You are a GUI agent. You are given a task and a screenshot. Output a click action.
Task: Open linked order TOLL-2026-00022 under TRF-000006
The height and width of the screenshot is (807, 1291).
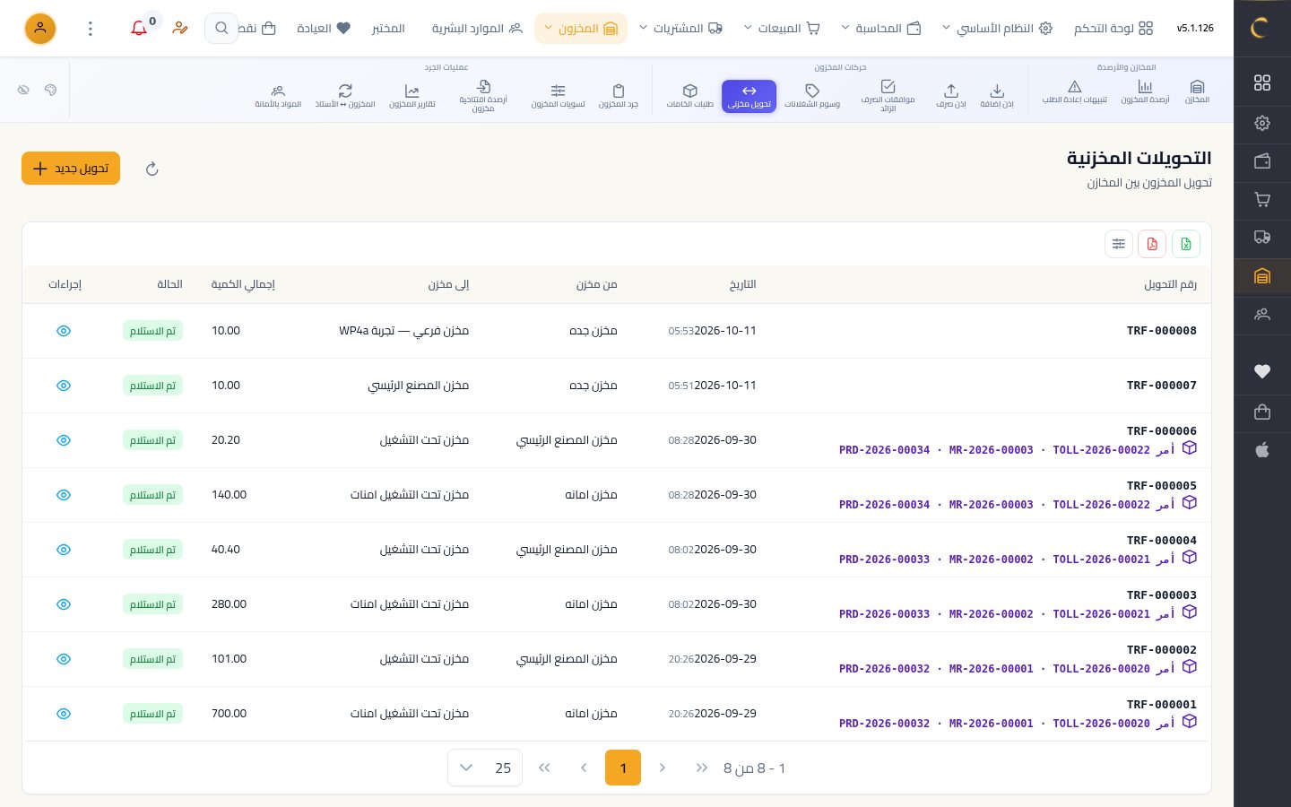(x=1101, y=450)
